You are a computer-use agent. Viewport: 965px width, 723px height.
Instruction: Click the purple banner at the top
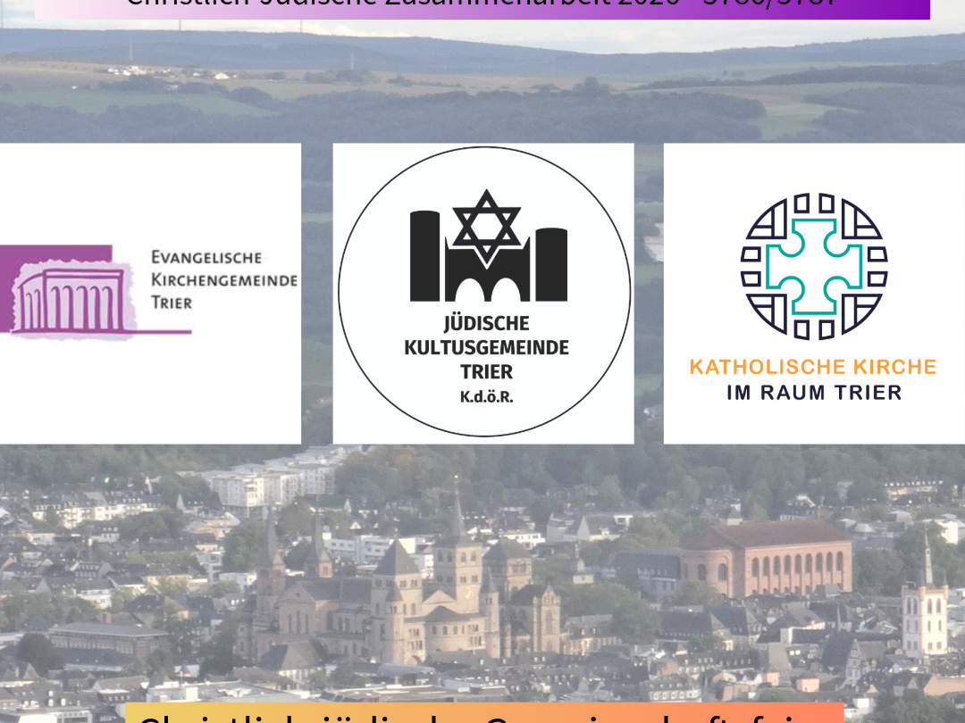[482, 7]
